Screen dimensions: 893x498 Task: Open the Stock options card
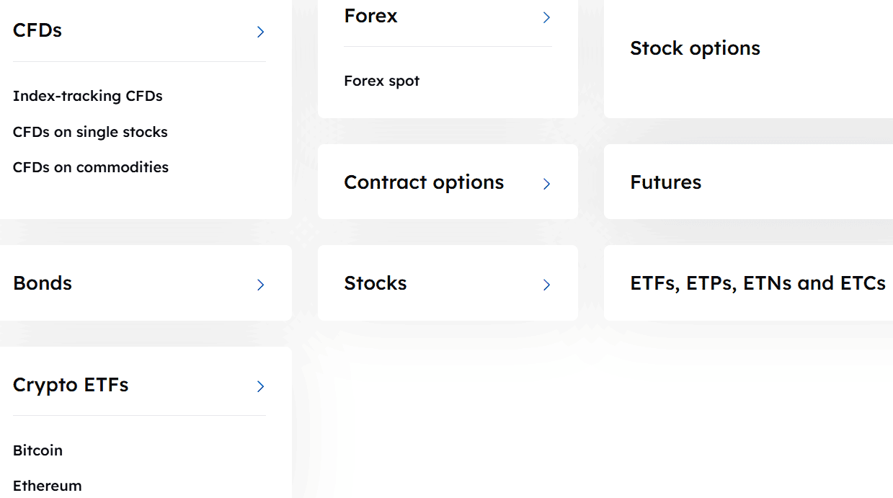[695, 48]
